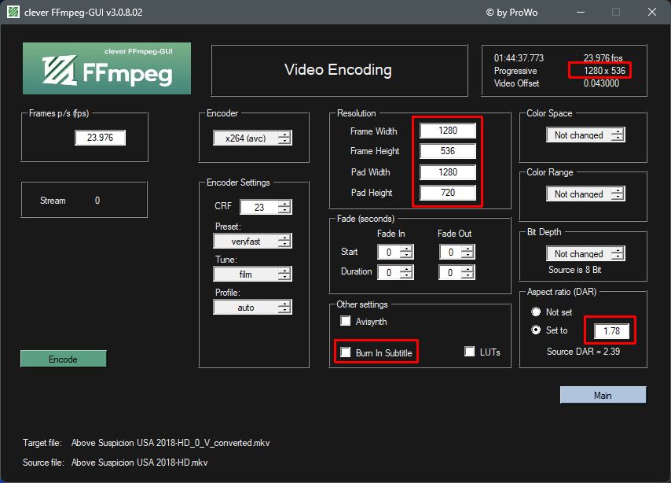Click the app icon in title bar
This screenshot has height=483, width=671.
click(13, 12)
